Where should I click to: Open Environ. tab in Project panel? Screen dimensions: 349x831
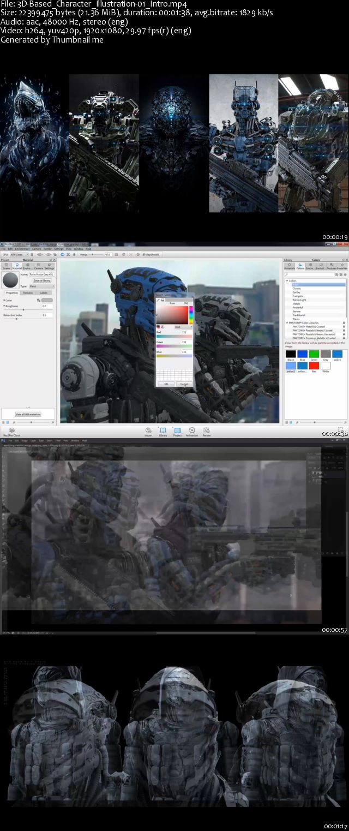pos(28,267)
